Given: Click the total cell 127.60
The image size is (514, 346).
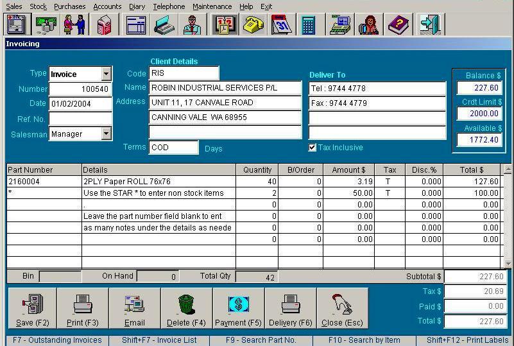Looking at the screenshot, I should point(472,182).
